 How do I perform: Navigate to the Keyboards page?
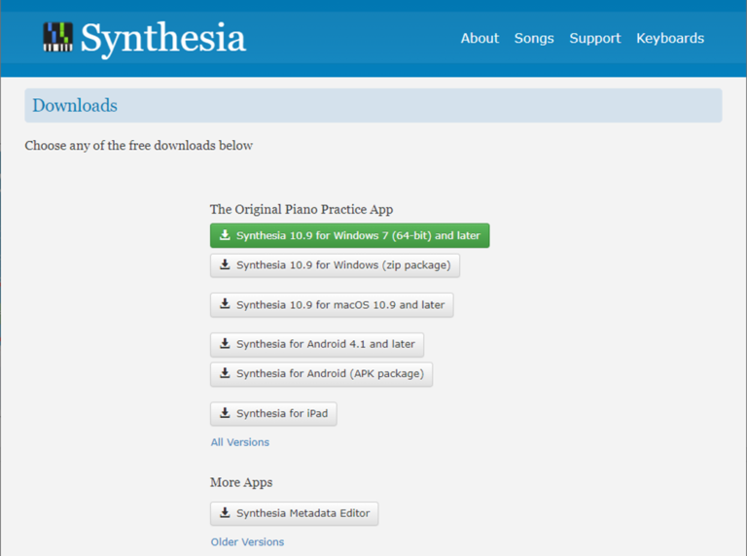[x=670, y=39]
